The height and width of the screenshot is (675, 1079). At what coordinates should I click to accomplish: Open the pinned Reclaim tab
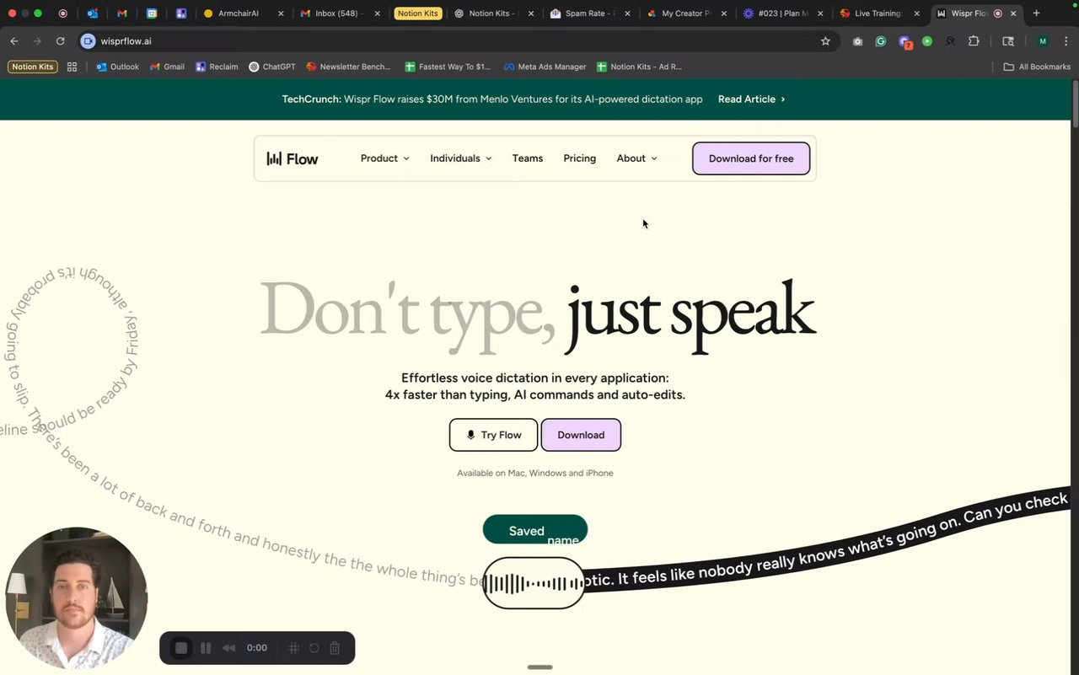181,13
